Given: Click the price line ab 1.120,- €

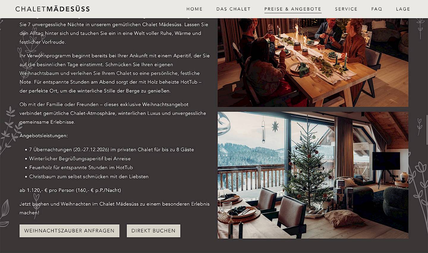Looking at the screenshot, I should (70, 190).
